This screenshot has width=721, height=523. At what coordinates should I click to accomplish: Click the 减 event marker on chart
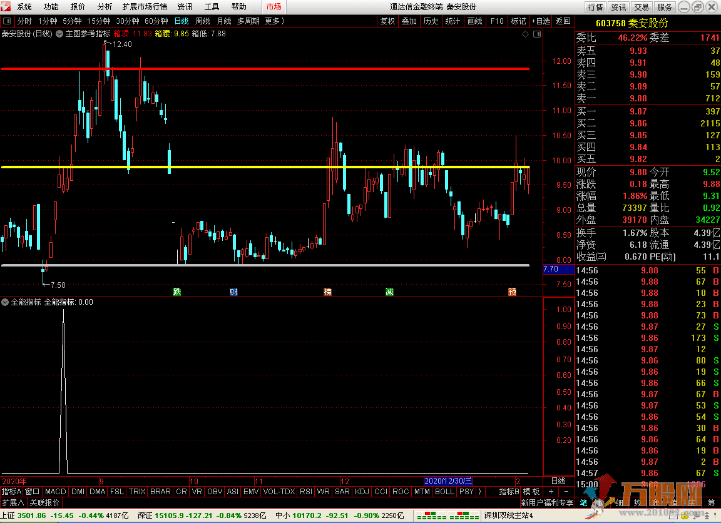tap(389, 292)
